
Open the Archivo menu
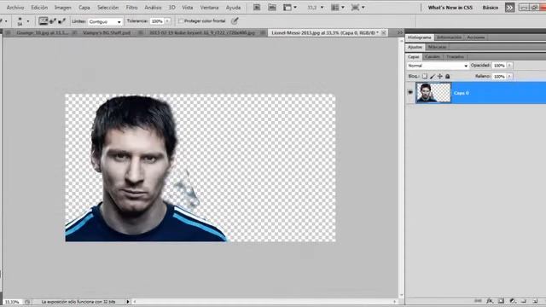[15, 8]
